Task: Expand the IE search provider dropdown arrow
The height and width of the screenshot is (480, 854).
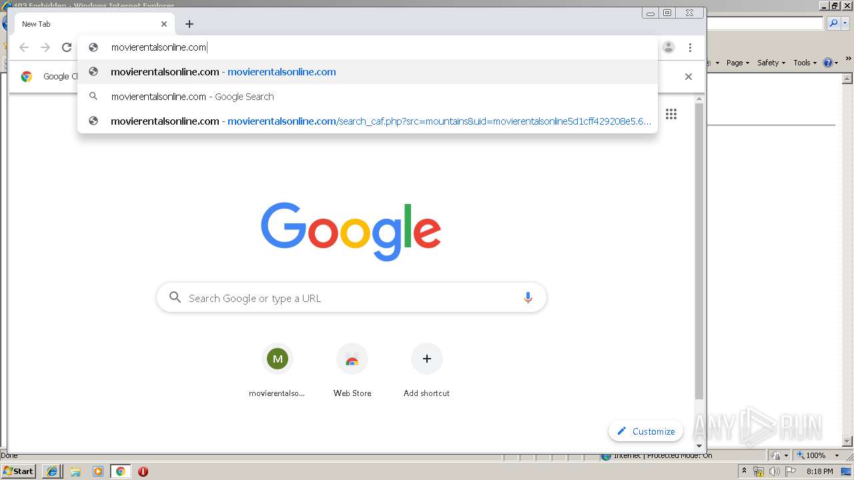Action: click(x=845, y=23)
